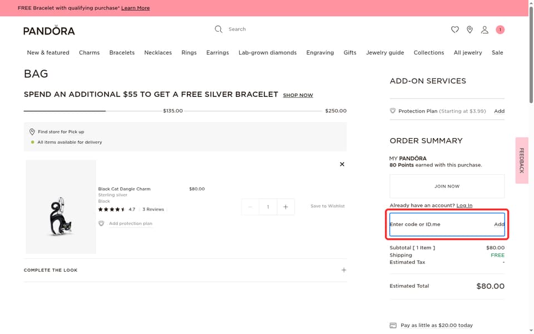
Task: Add the Protection Plan add-on service
Action: [500, 111]
